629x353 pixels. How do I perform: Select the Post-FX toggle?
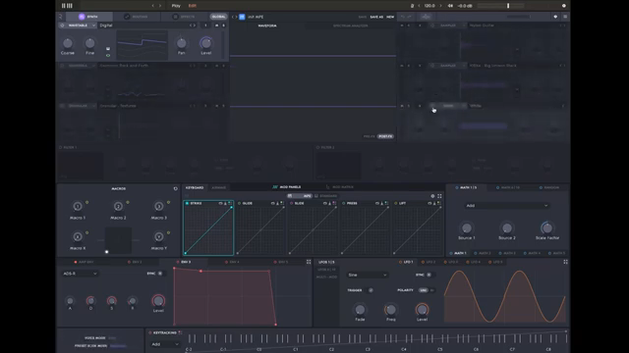click(x=385, y=136)
